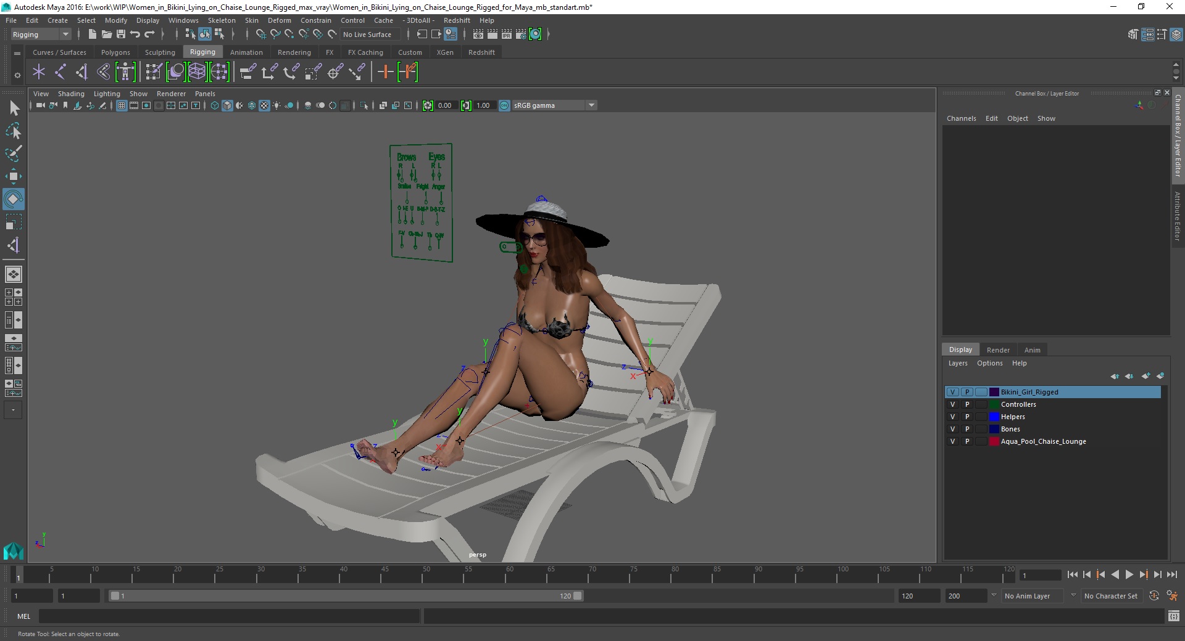Click Play forwards button

point(1129,574)
